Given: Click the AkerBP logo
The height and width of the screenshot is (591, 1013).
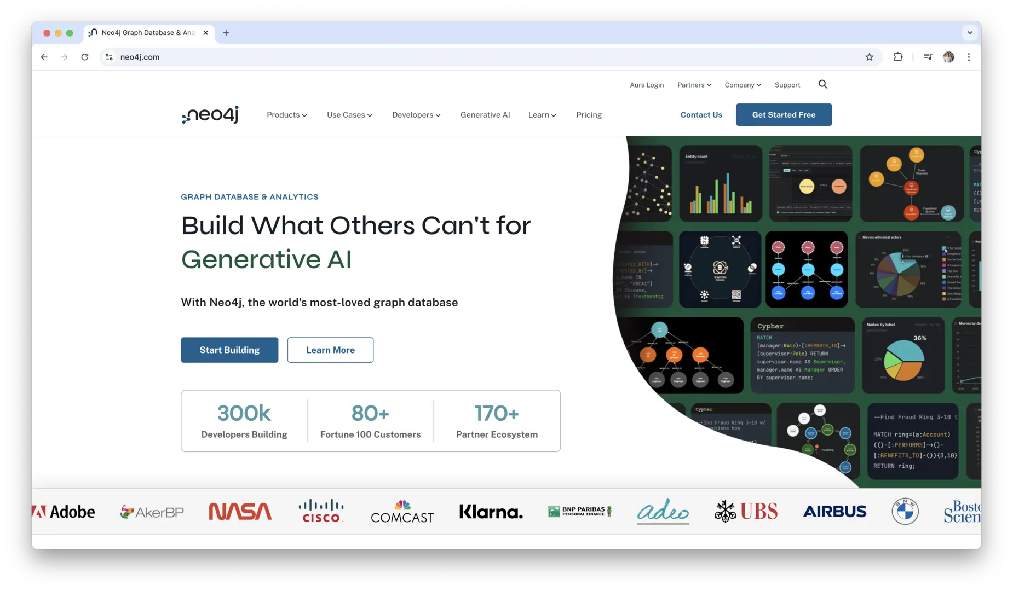Looking at the screenshot, I should point(152,512).
